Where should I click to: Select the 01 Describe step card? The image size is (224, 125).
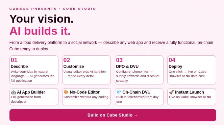click(x=34, y=70)
